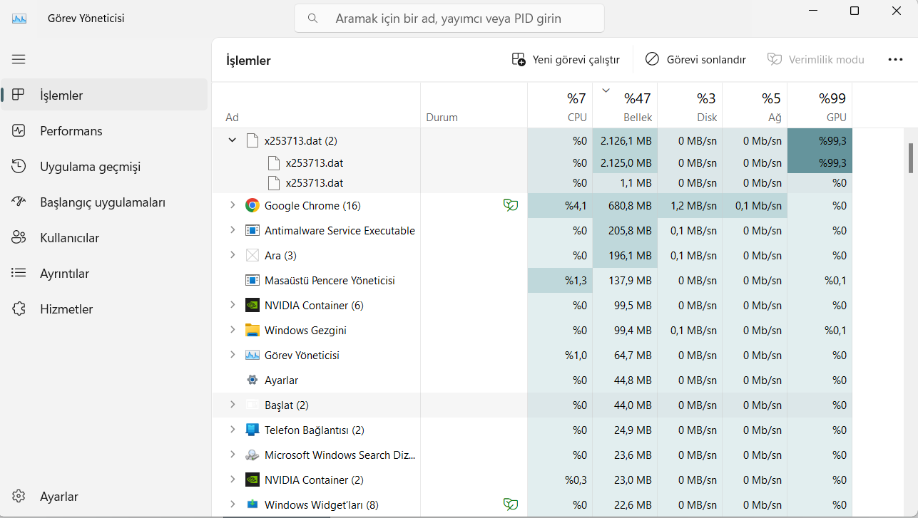Image resolution: width=918 pixels, height=518 pixels.
Task: Click the Görev Yöneticisi process row icon
Action: [252, 356]
